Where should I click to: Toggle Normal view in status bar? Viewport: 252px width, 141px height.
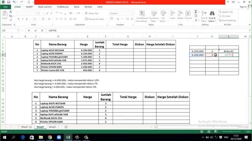[x=202, y=132]
